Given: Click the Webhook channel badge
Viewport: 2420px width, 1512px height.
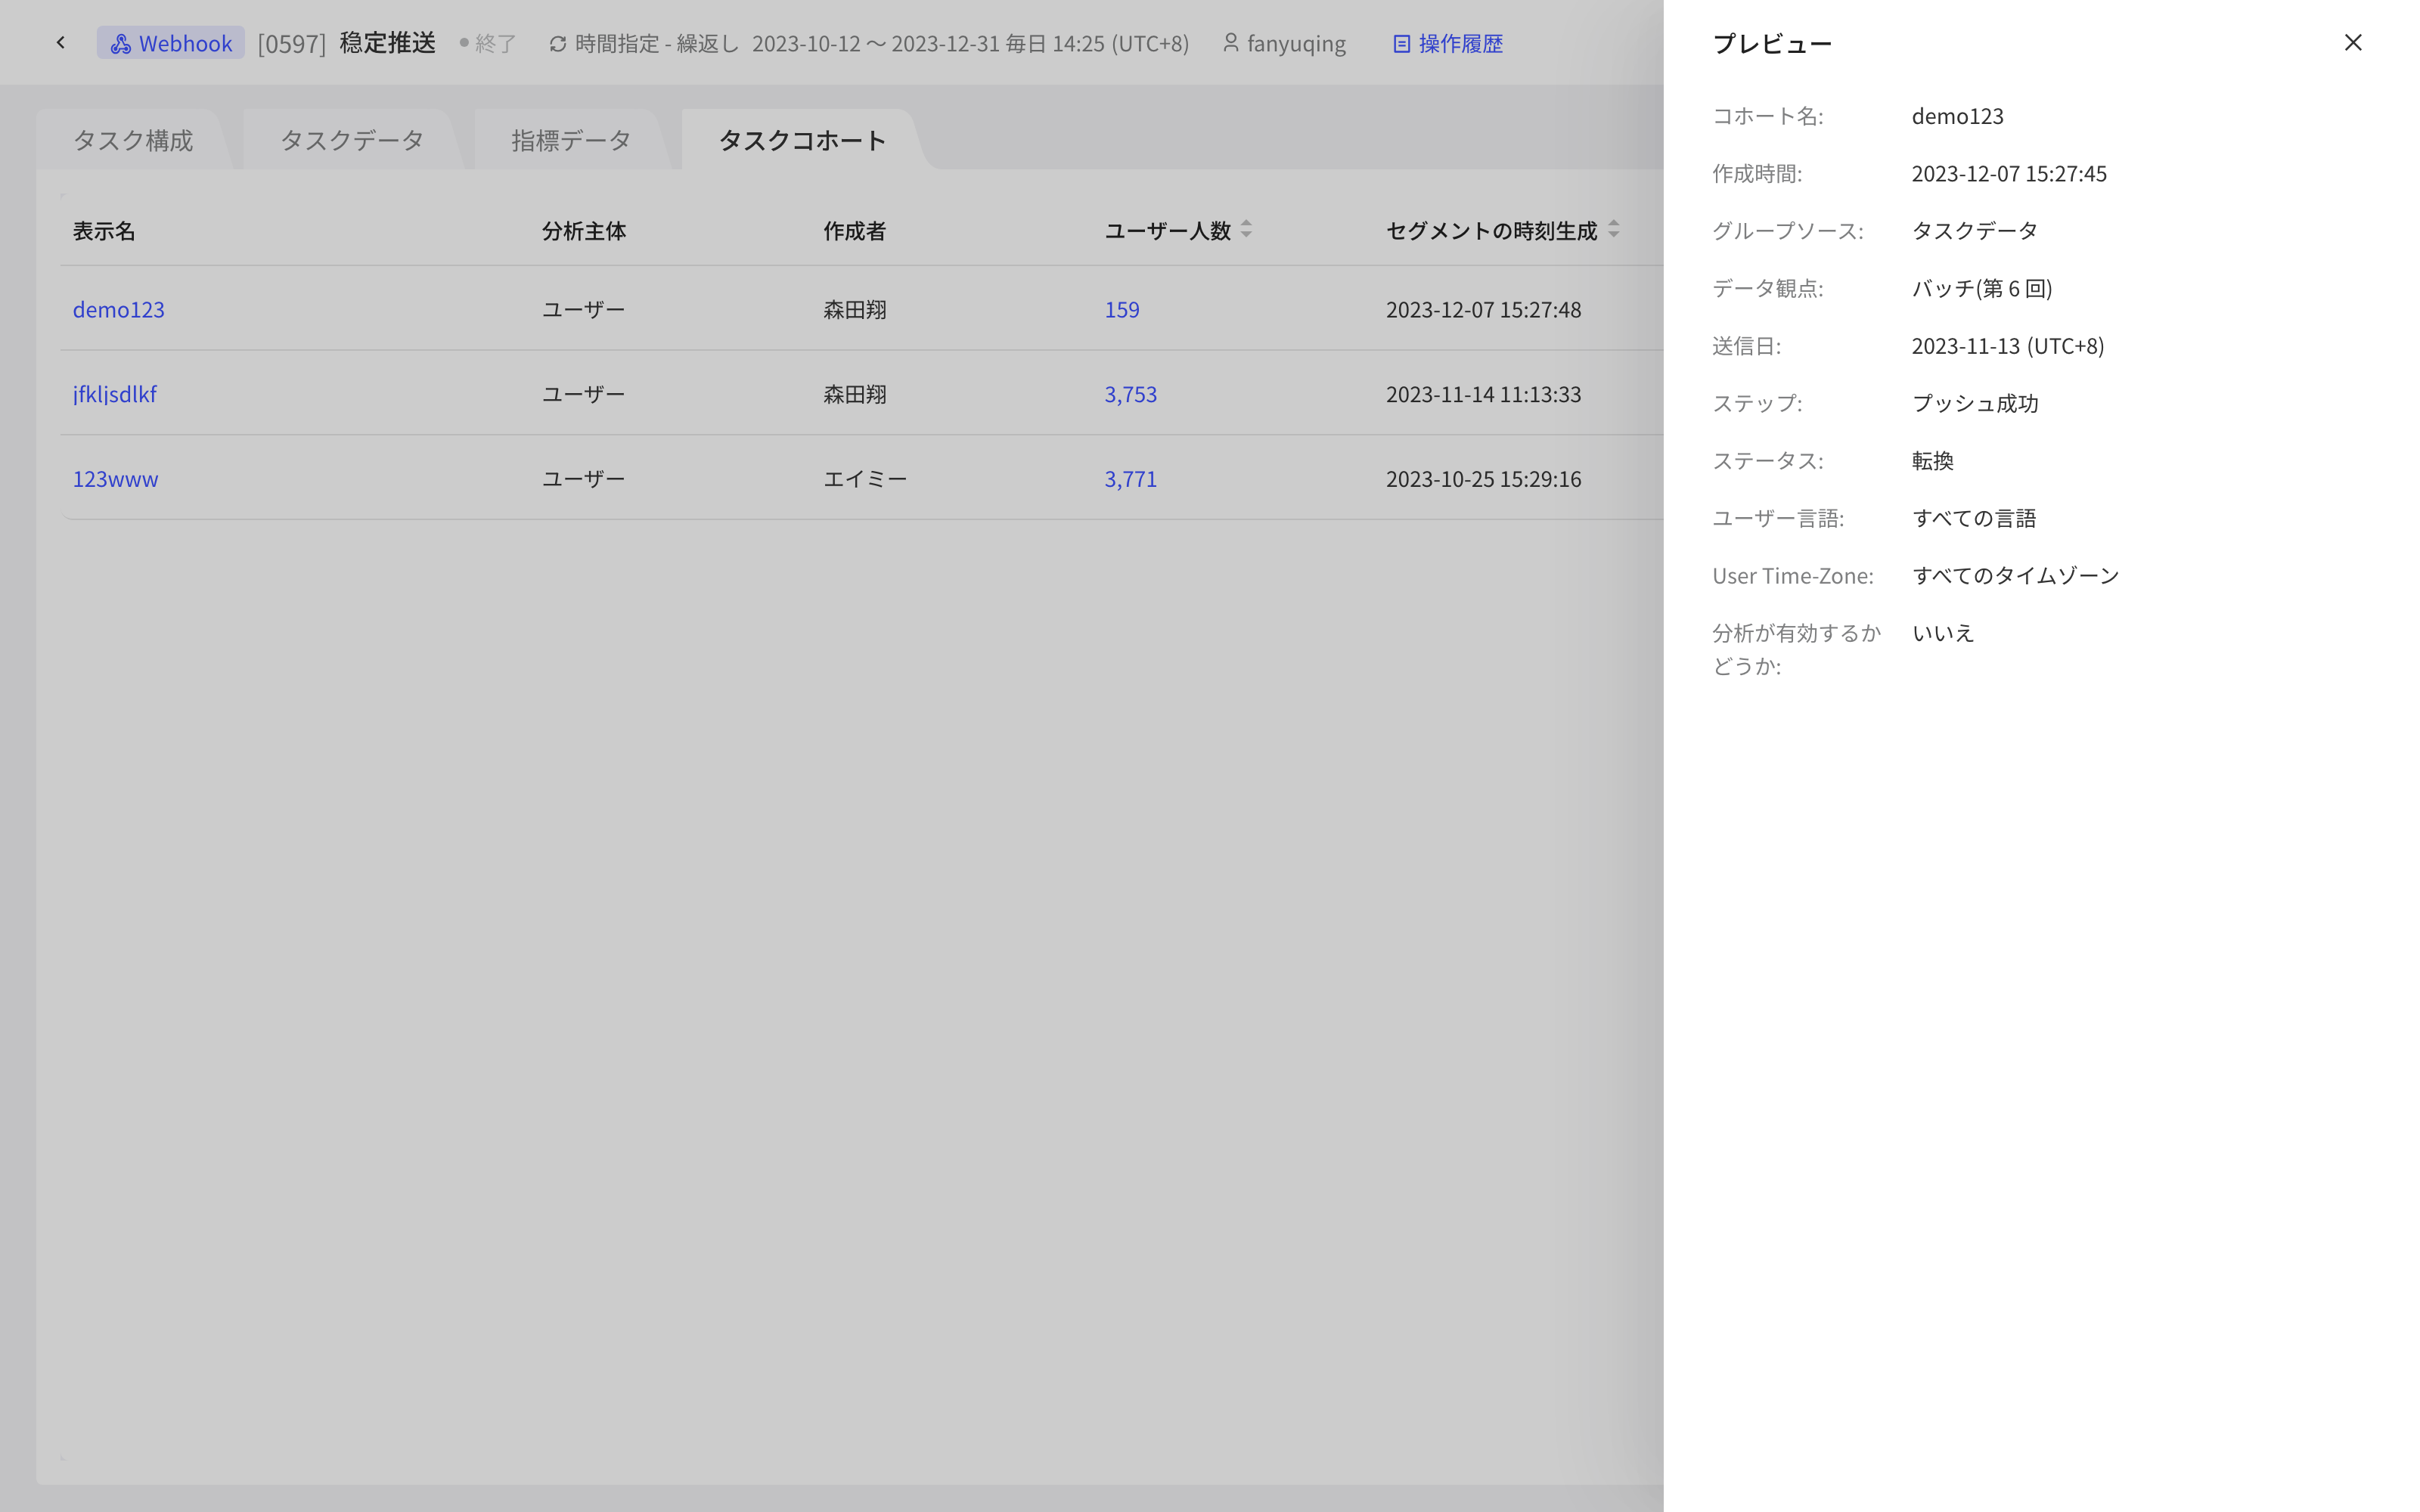Looking at the screenshot, I should pos(171,43).
